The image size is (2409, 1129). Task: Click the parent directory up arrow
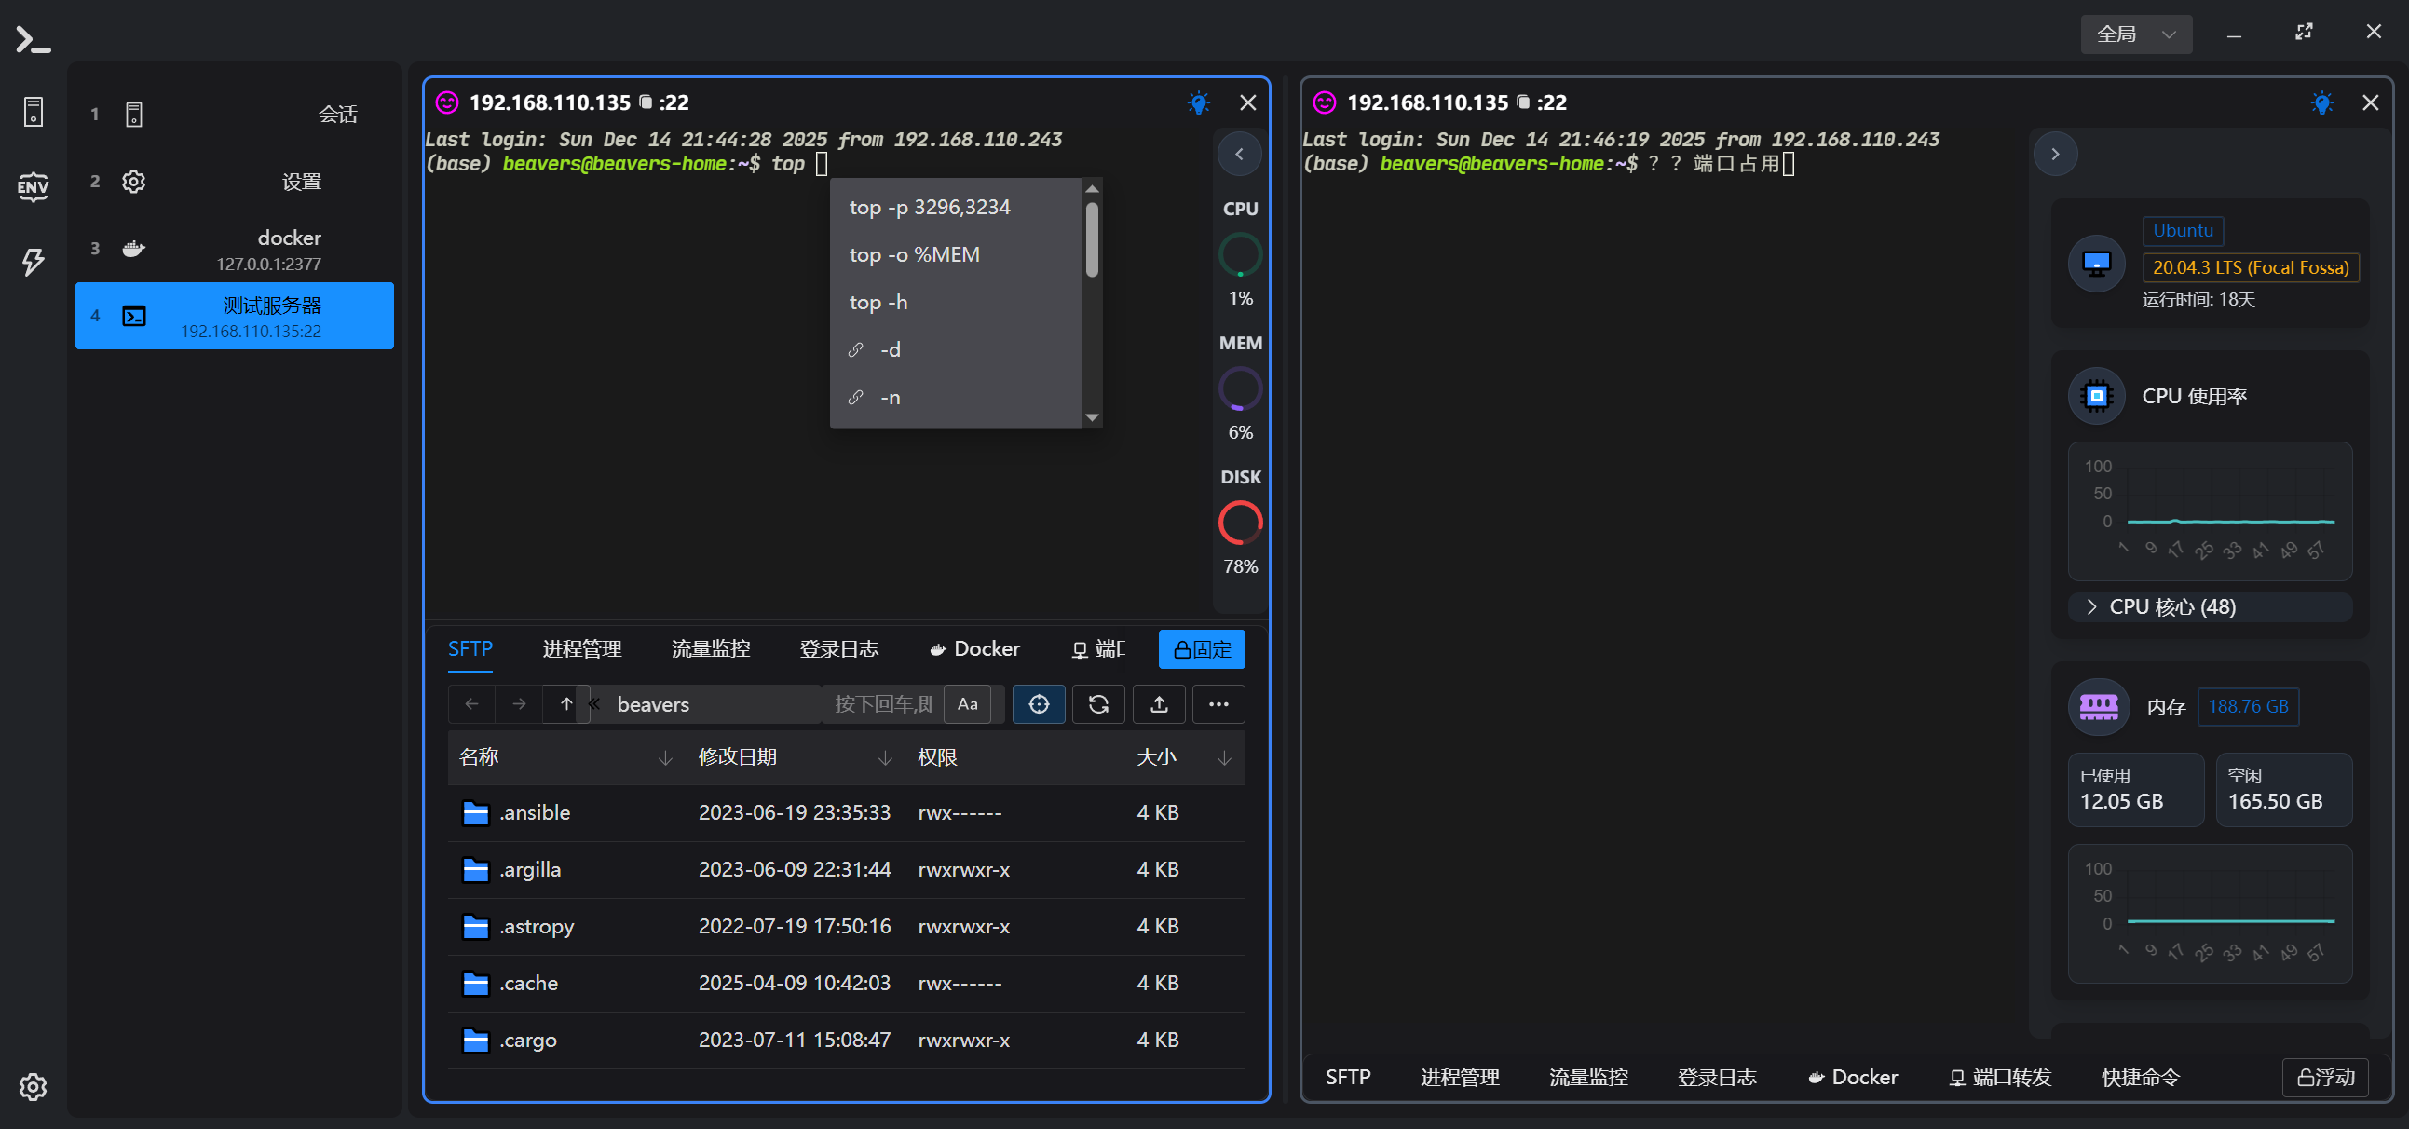pos(565,704)
